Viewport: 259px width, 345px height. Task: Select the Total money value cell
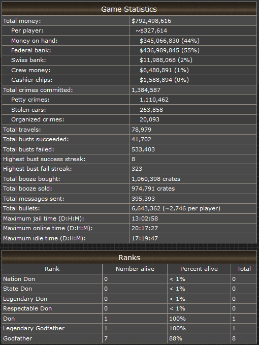[x=193, y=21]
